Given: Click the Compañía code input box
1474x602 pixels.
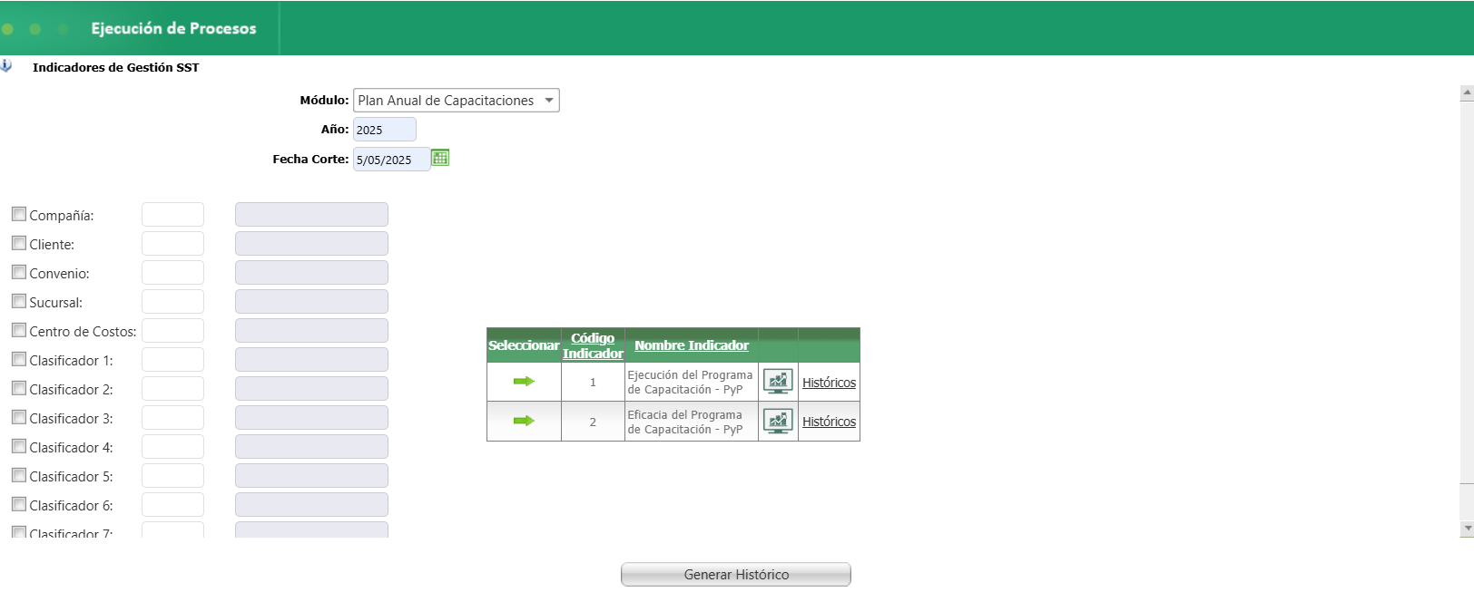Looking at the screenshot, I should [172, 214].
